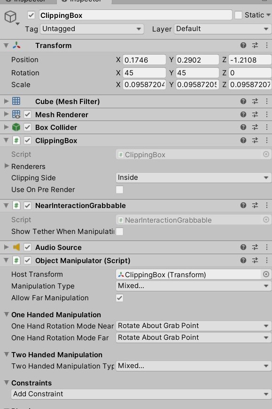Open Audio Source preset selector
Image resolution: width=272 pixels, height=409 pixels.
tap(255, 247)
